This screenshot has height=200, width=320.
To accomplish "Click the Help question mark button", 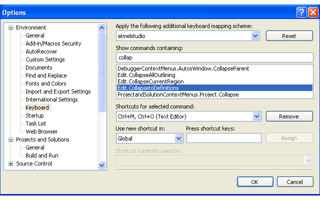I will (301, 12).
